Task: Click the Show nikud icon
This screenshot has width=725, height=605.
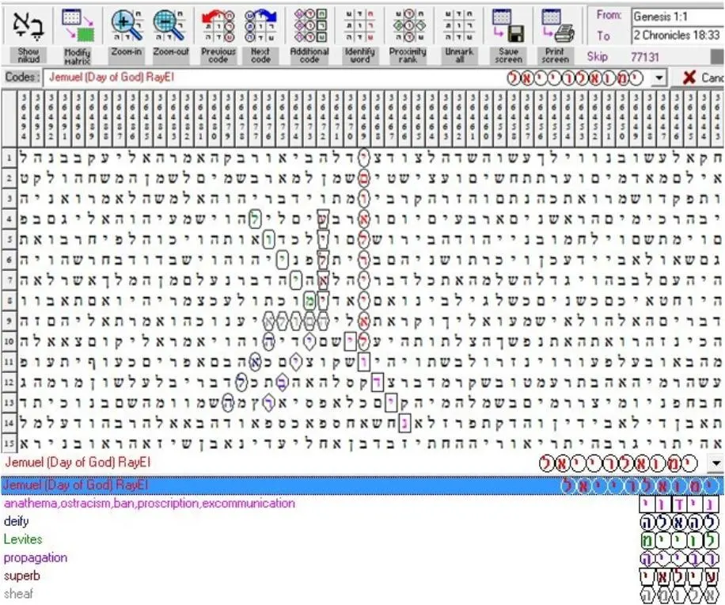Action: point(28,26)
